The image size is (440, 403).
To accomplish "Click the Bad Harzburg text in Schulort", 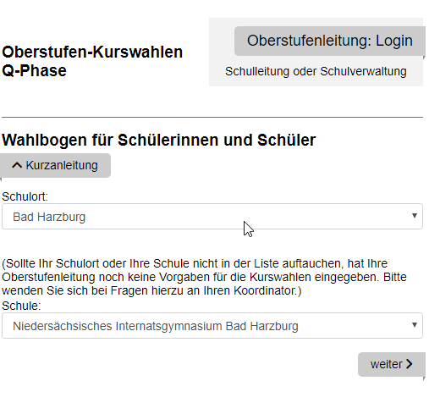I will [49, 217].
